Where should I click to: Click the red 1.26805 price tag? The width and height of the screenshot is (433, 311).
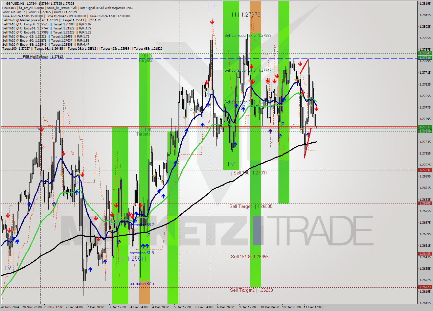[425, 204]
